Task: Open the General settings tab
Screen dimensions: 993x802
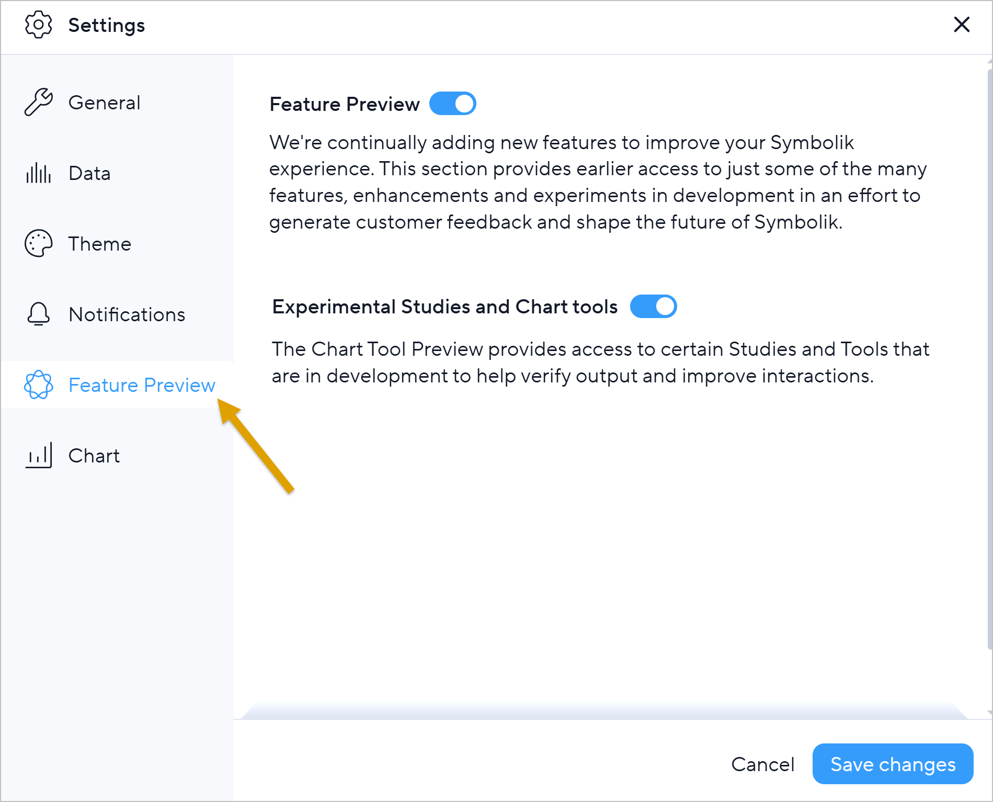Action: point(104,103)
